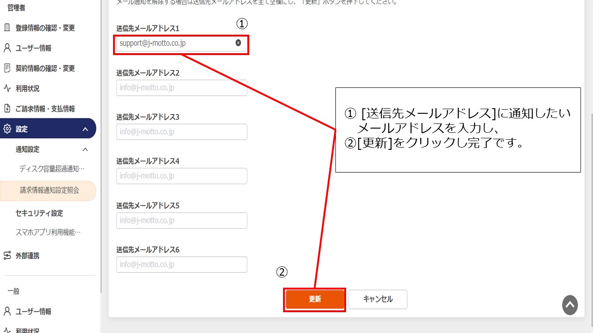Click the orange 更新 button
The width and height of the screenshot is (593, 333).
315,299
